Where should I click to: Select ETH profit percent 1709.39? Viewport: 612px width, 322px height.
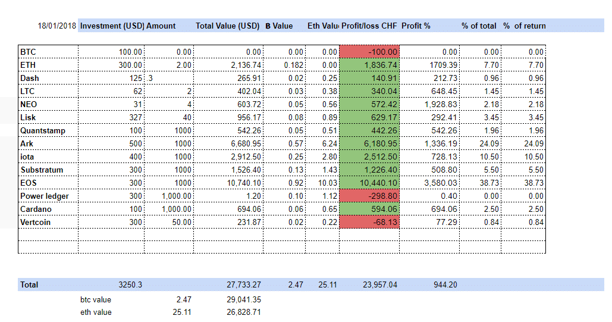tap(444, 65)
